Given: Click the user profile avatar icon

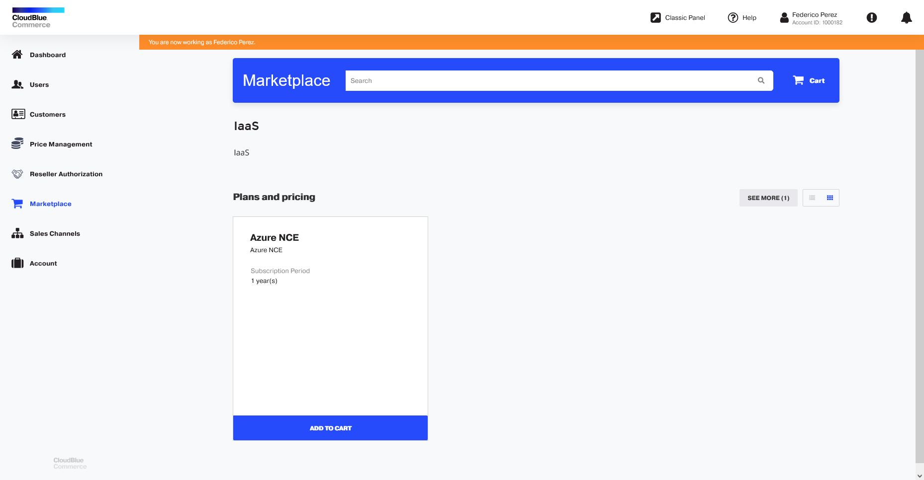Looking at the screenshot, I should tap(784, 18).
